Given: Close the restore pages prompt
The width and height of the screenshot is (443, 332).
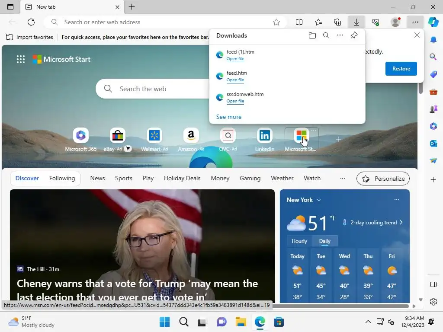Looking at the screenshot, I should click(417, 35).
